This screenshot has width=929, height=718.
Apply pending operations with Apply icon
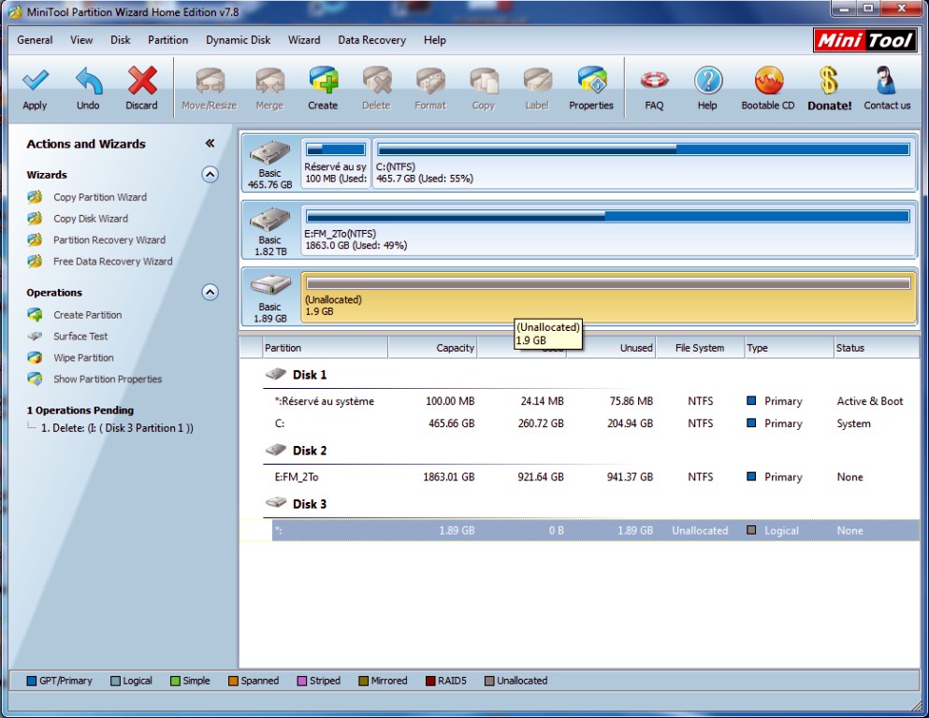[35, 81]
